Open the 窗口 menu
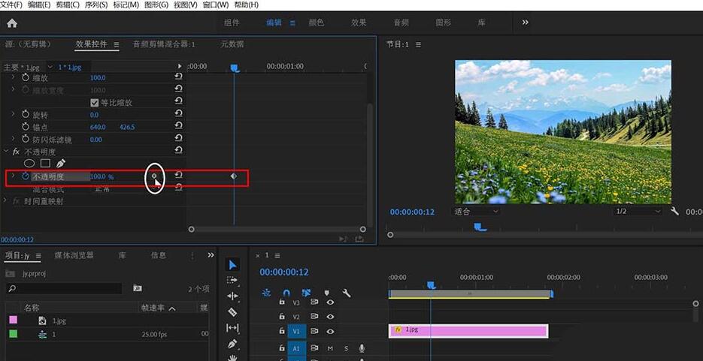 tap(216, 5)
